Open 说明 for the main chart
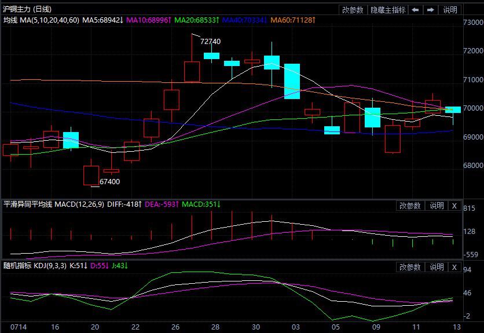 (x=450, y=10)
